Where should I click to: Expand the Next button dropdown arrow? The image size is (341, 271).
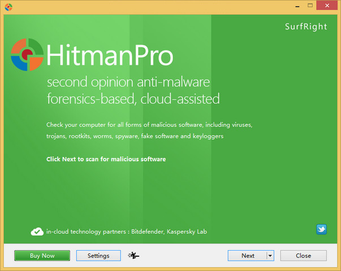click(270, 256)
